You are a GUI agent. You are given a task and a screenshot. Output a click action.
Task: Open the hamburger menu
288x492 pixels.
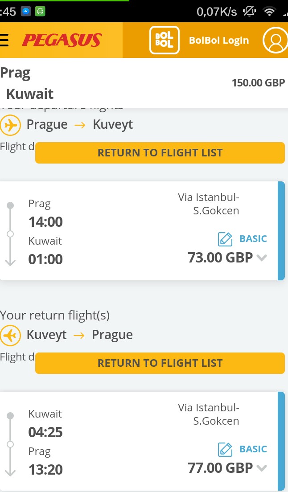tap(4, 40)
